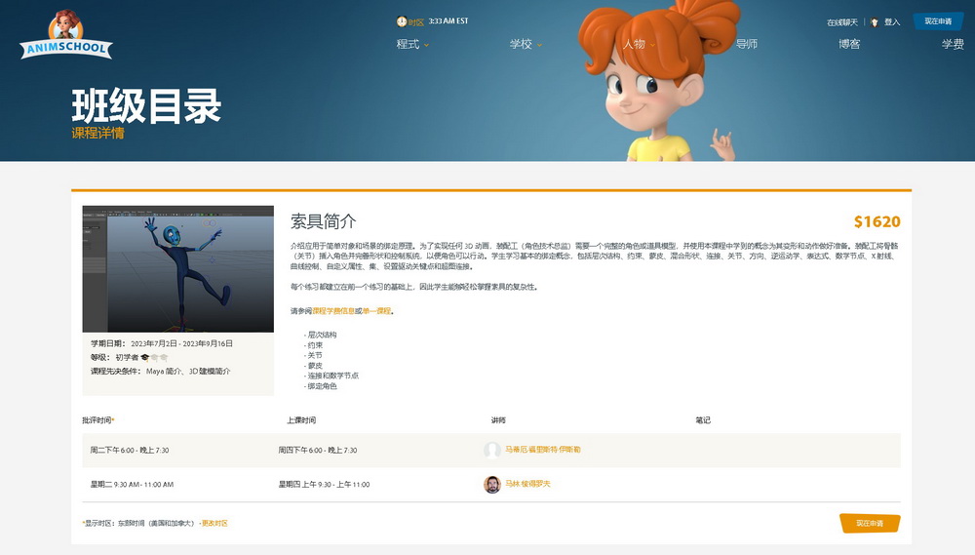Click the 3:33 AM EST time text

pyautogui.click(x=448, y=21)
